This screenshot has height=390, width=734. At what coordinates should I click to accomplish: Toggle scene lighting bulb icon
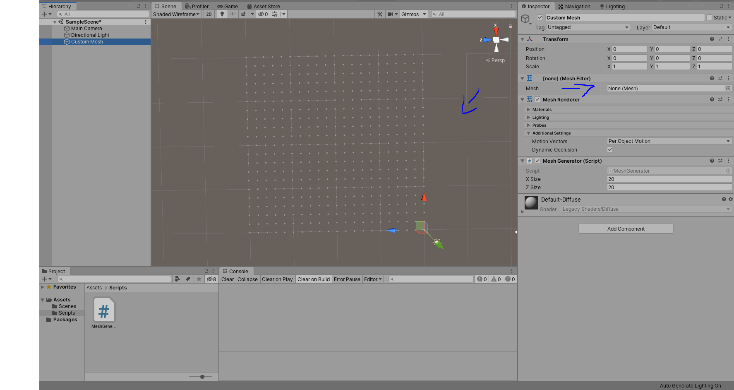(x=222, y=14)
